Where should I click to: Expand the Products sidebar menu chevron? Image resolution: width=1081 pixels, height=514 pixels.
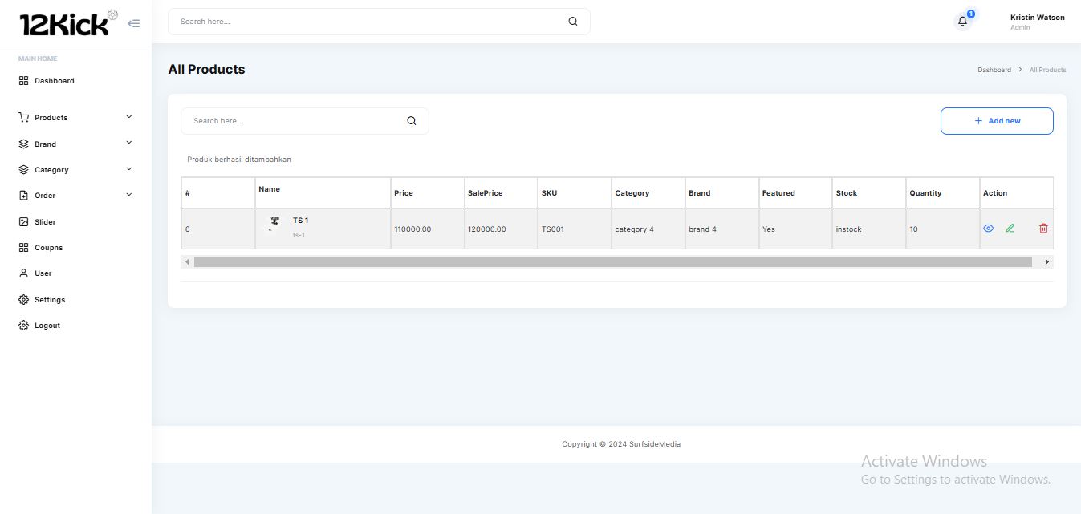(x=129, y=117)
